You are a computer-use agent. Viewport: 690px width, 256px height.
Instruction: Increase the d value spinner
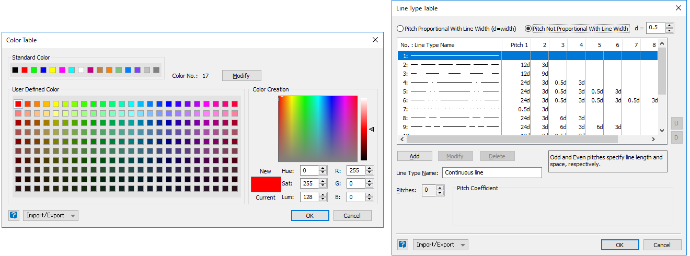tap(670, 25)
